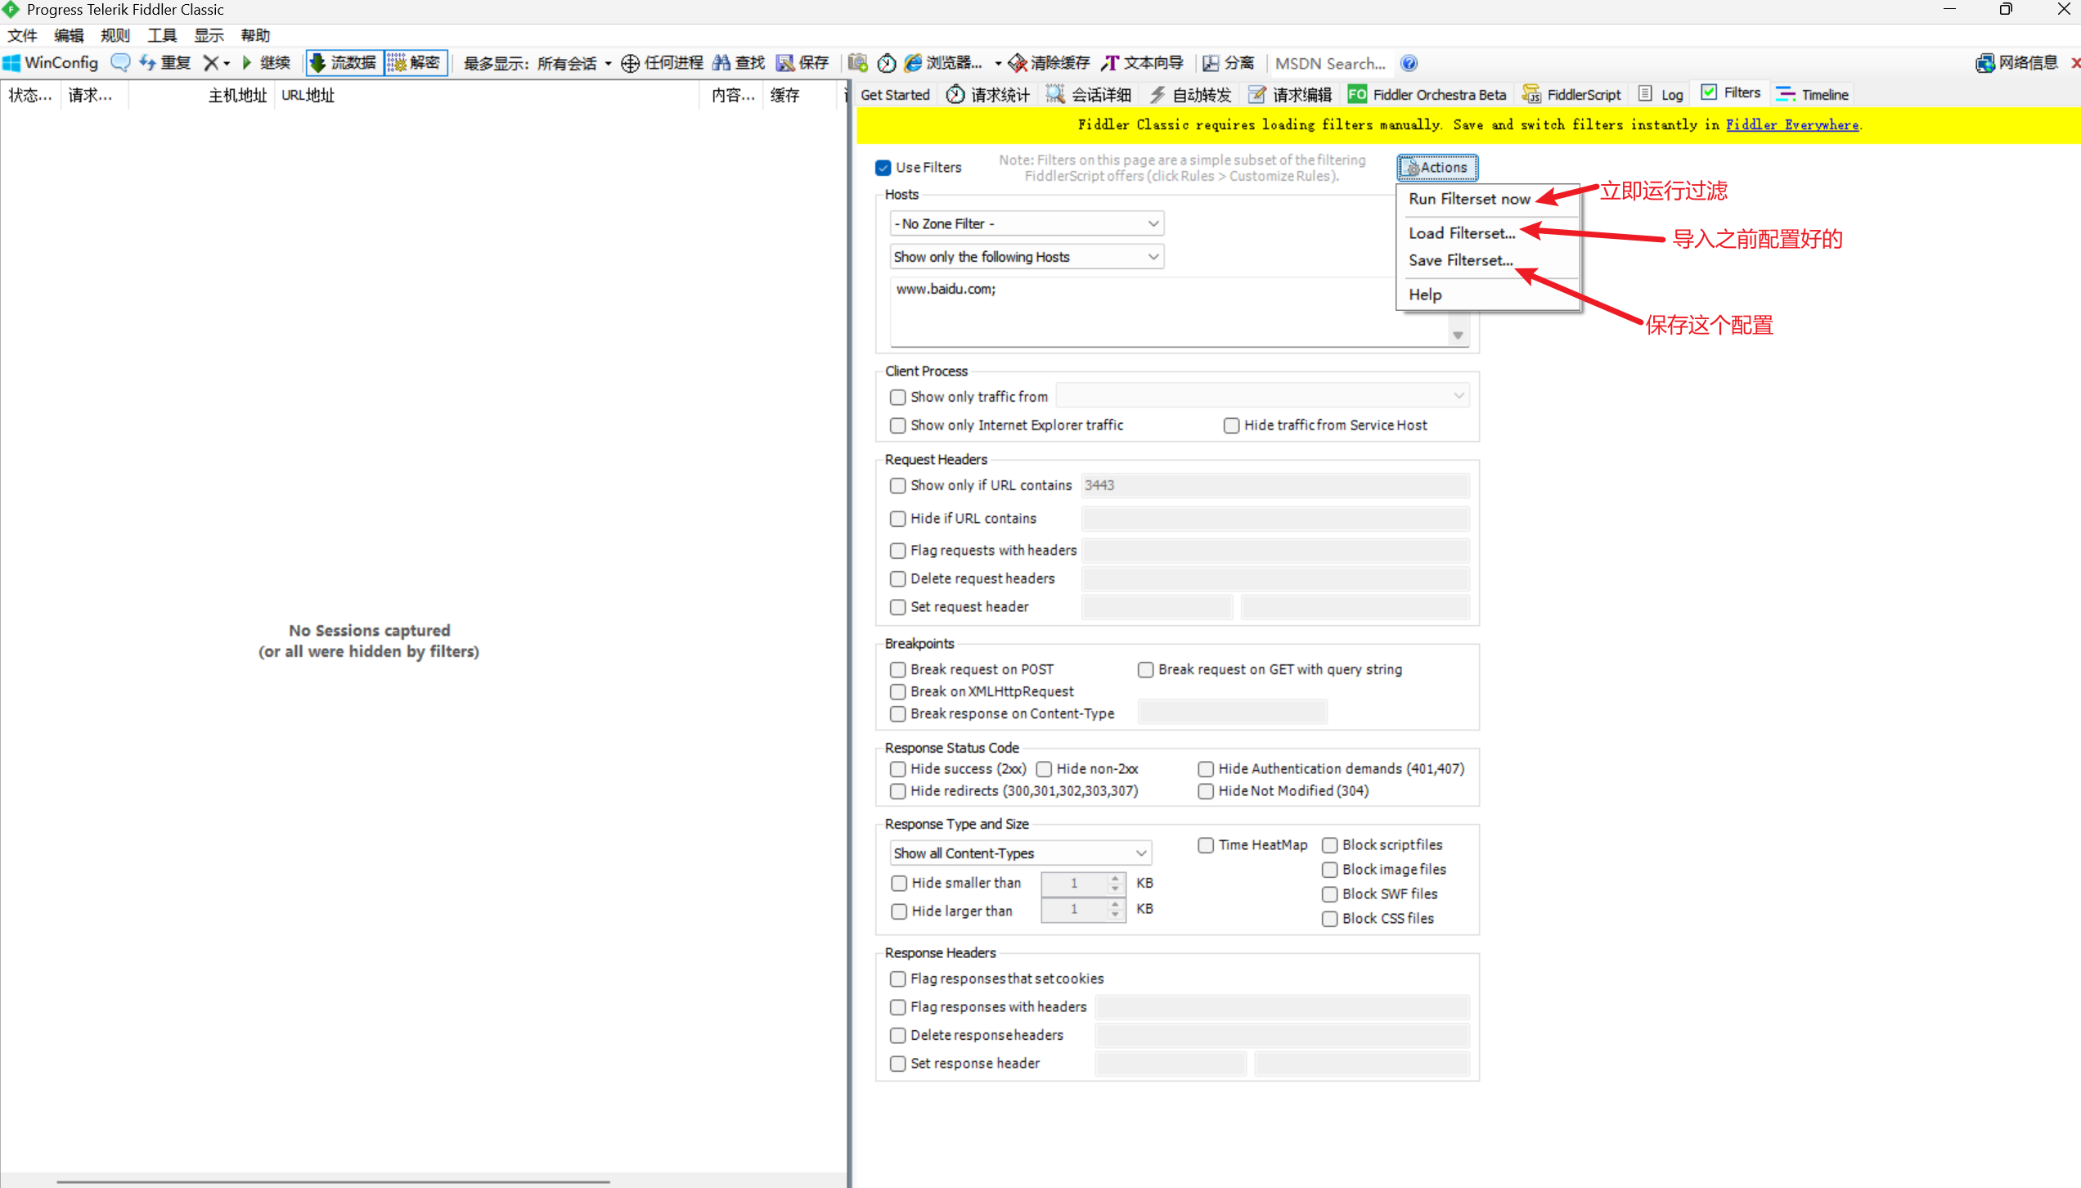Check Hide success (2xx) option
This screenshot has width=2081, height=1188.
pos(898,769)
